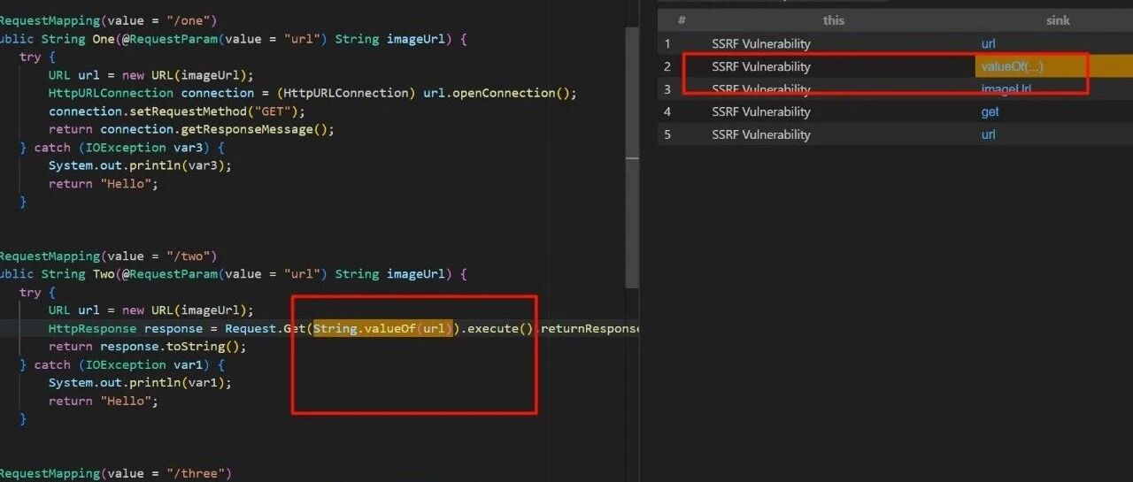Click the catch (IOException var3) line
The height and width of the screenshot is (482, 1133).
(122, 148)
